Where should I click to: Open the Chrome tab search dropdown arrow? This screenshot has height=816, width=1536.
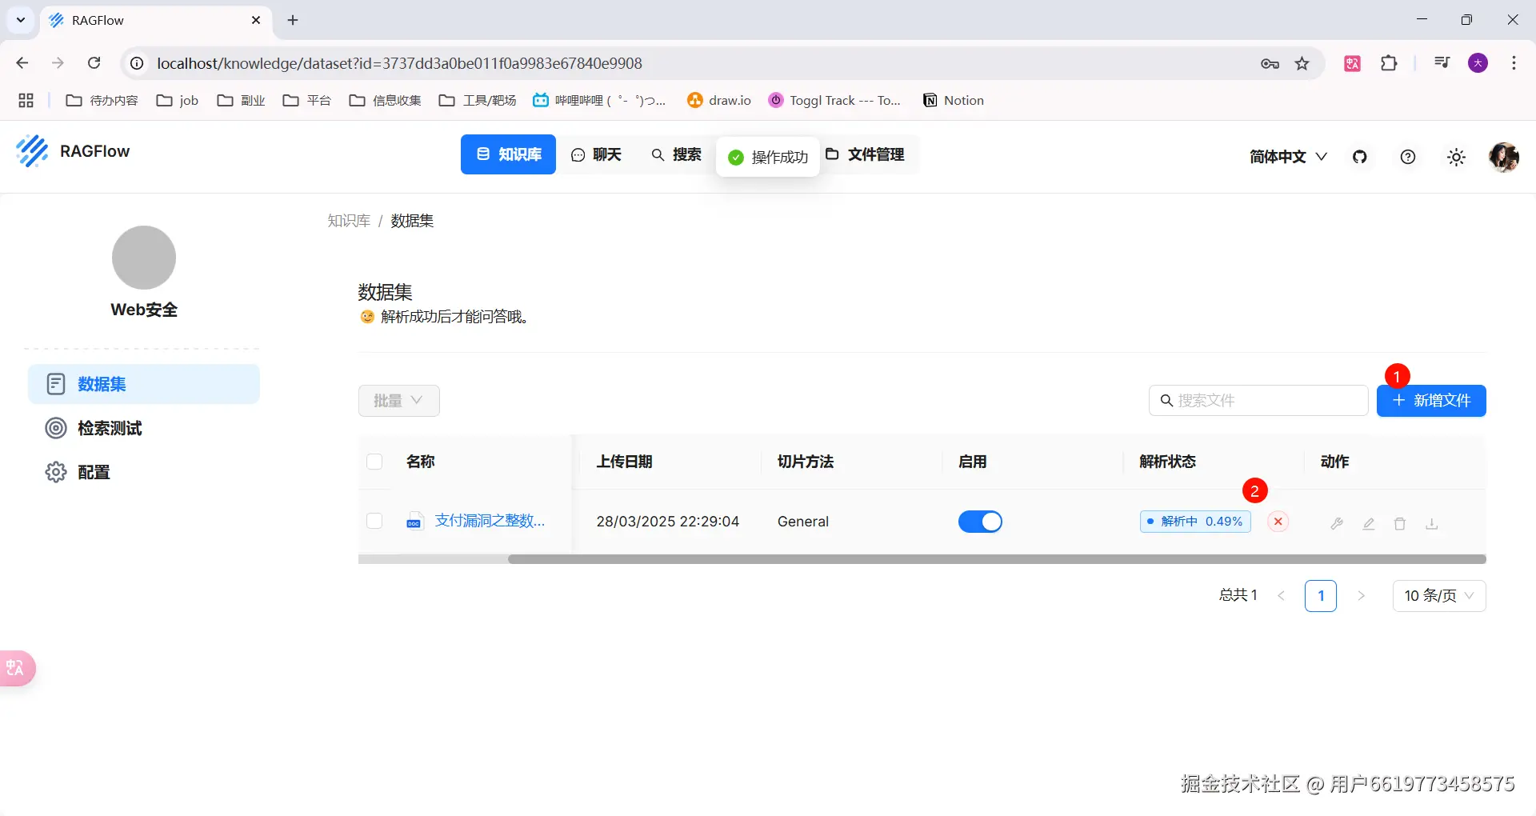pos(21,20)
